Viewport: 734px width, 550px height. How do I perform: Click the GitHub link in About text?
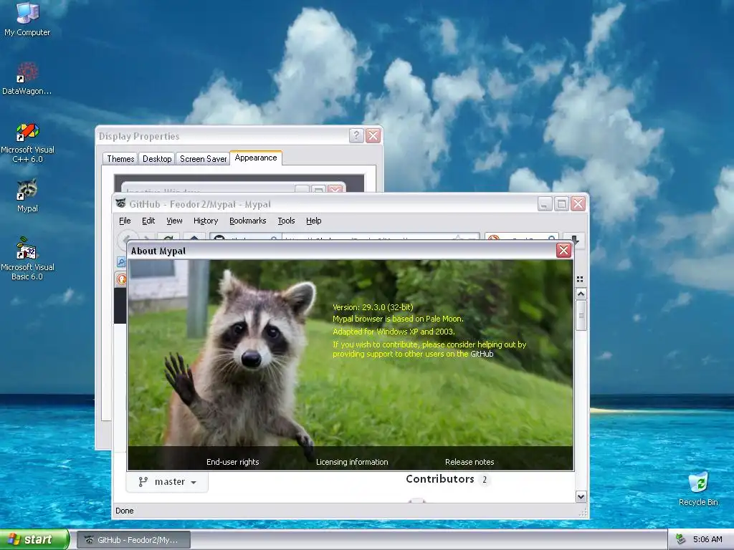(x=482, y=354)
